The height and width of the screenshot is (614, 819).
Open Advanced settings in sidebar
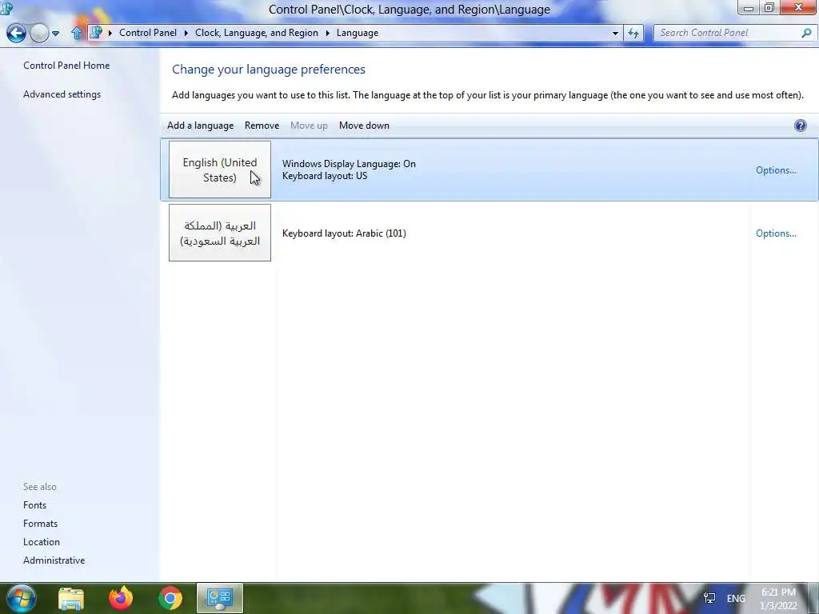(x=62, y=94)
